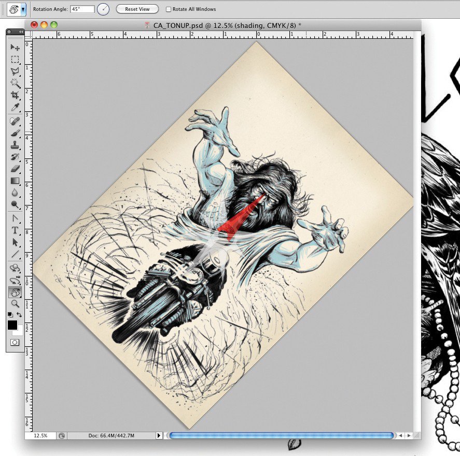The width and height of the screenshot is (460, 456).
Task: Select the Pen tool
Action: 15,218
